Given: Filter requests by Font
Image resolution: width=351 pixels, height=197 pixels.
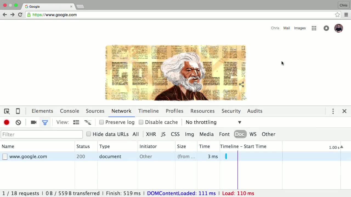Looking at the screenshot, I should pyautogui.click(x=224, y=134).
